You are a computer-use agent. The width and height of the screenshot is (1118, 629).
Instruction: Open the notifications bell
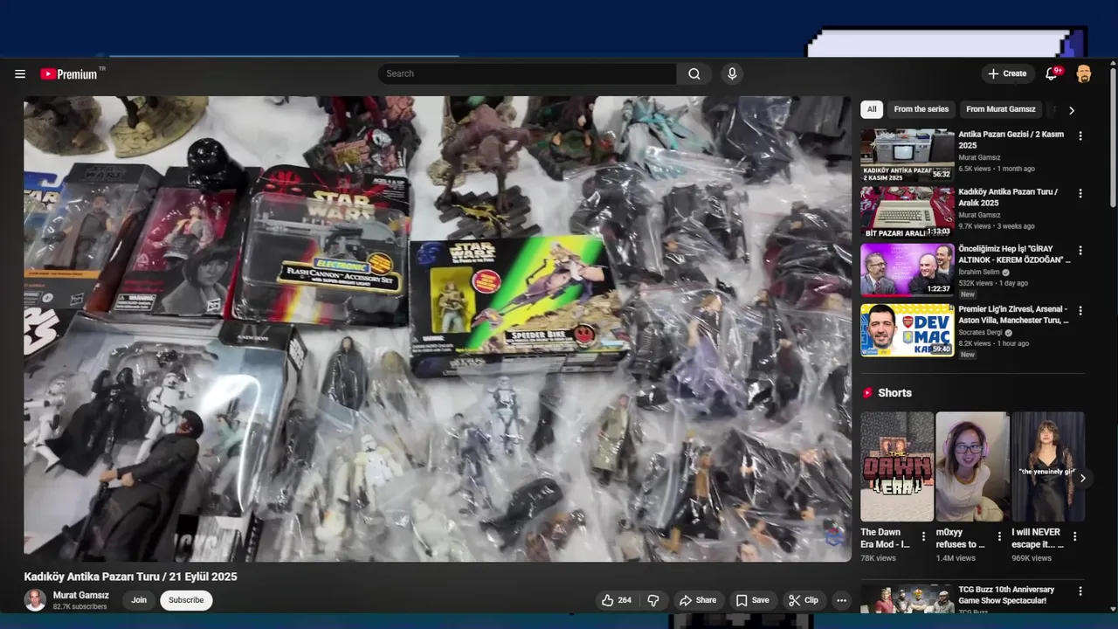1052,74
